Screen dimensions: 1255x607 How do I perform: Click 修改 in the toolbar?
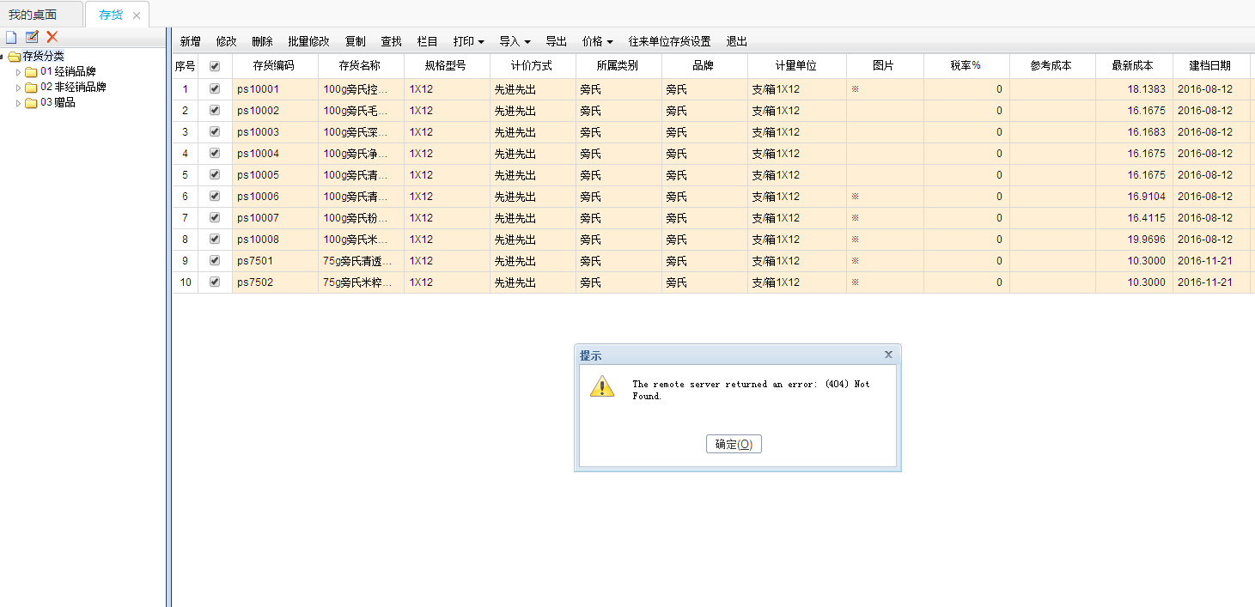pyautogui.click(x=226, y=41)
